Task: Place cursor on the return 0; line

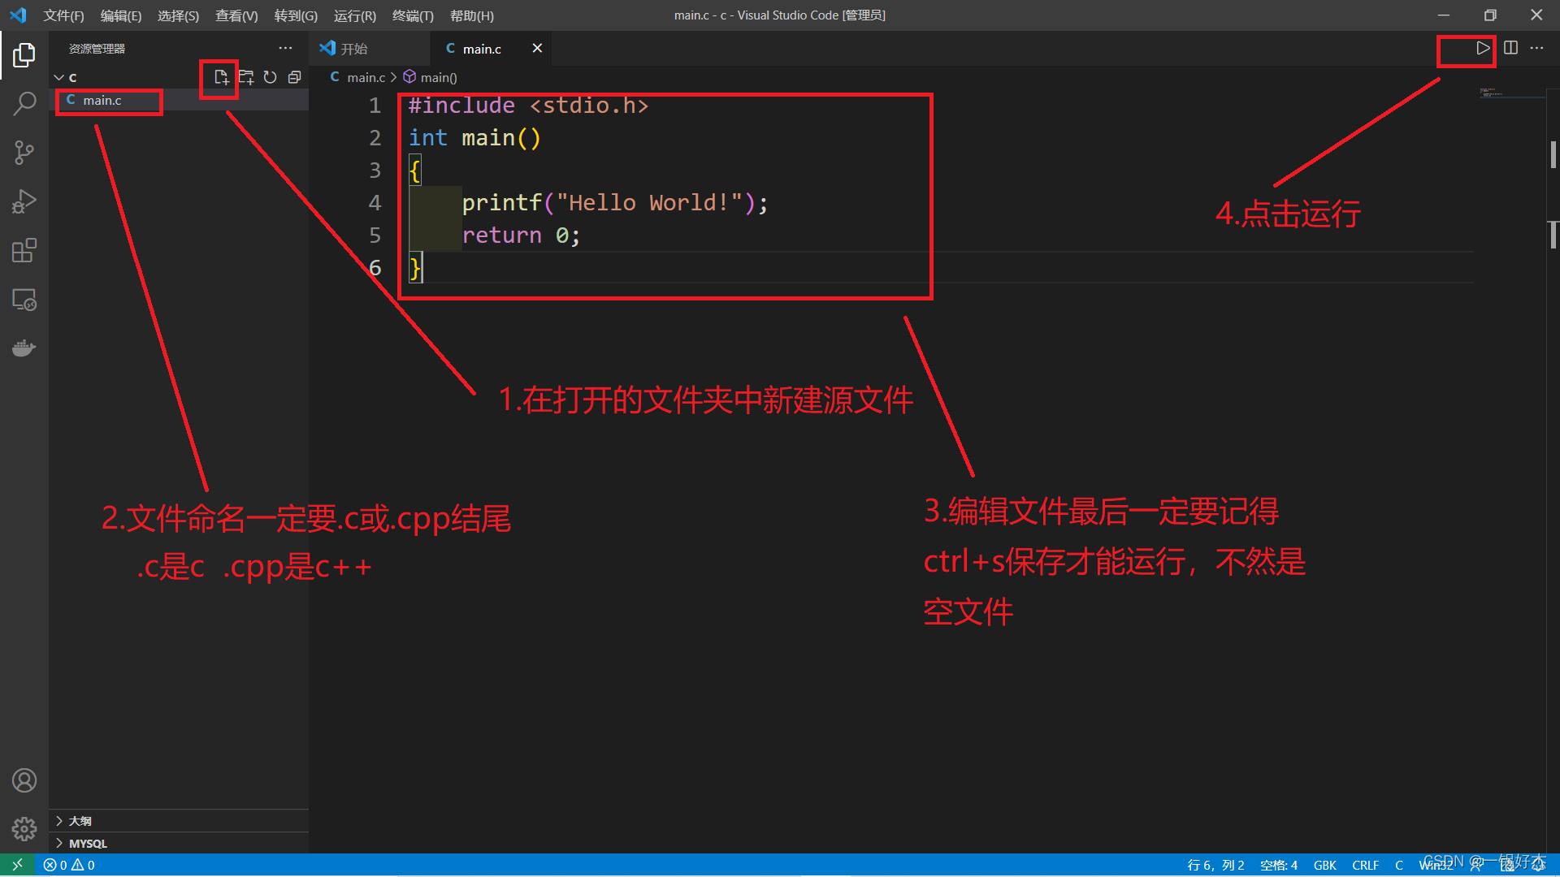Action: click(x=521, y=235)
